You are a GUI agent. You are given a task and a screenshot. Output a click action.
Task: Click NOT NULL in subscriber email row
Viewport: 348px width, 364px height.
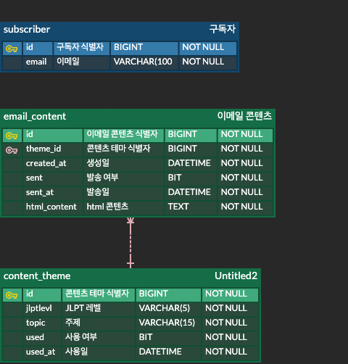tap(208, 63)
